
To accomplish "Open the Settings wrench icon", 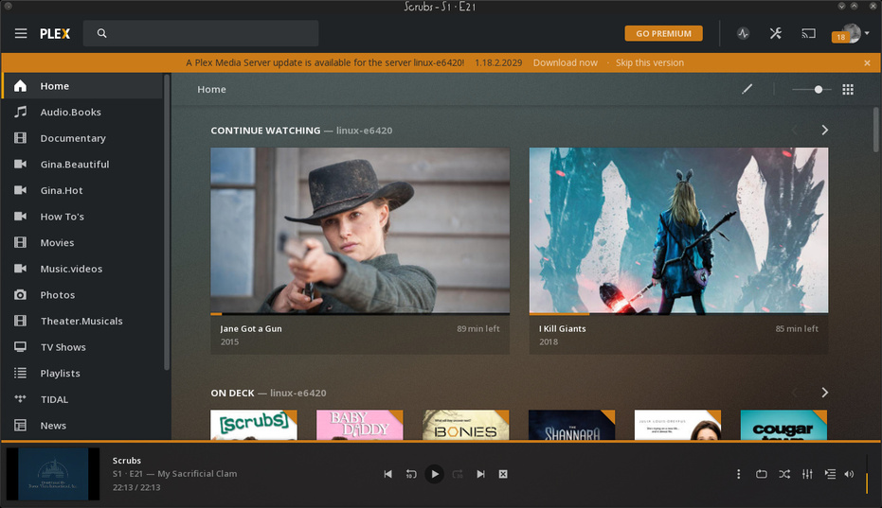I will 776,33.
